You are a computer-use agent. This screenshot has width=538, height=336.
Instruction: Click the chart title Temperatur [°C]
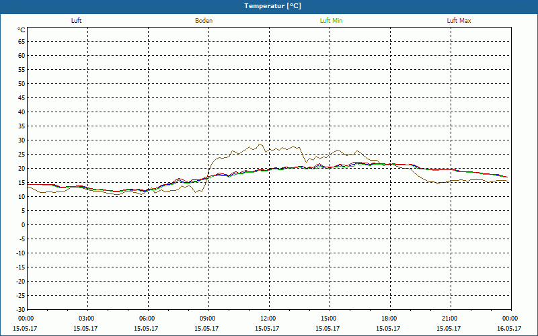(x=273, y=6)
